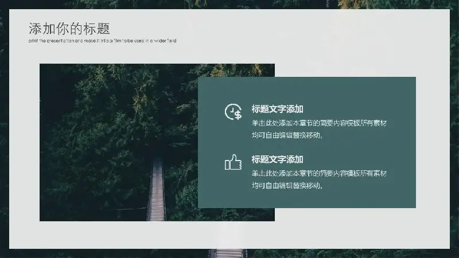
Task: Click the slide title 添加你的标题
Action: point(69,29)
